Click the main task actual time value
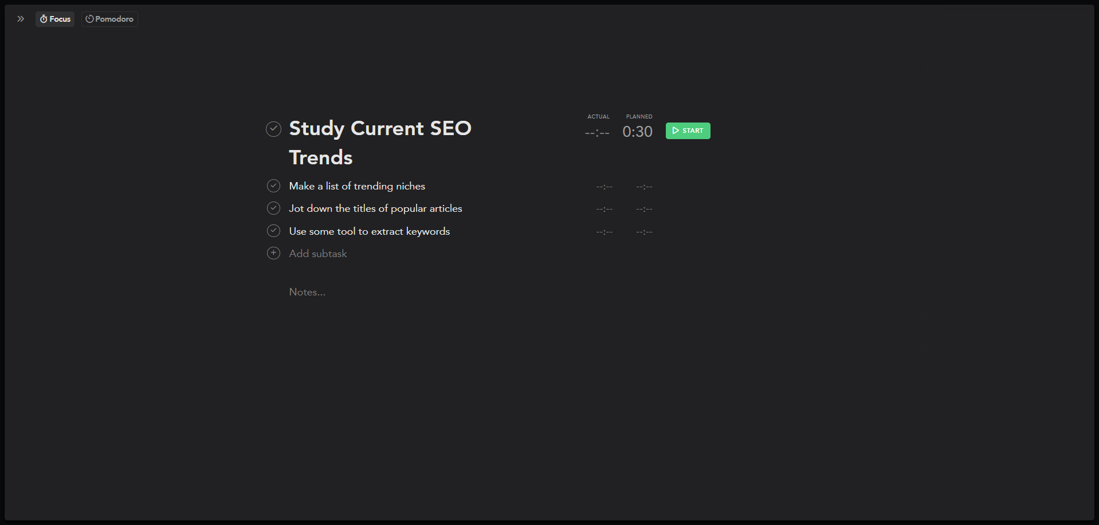 click(597, 133)
